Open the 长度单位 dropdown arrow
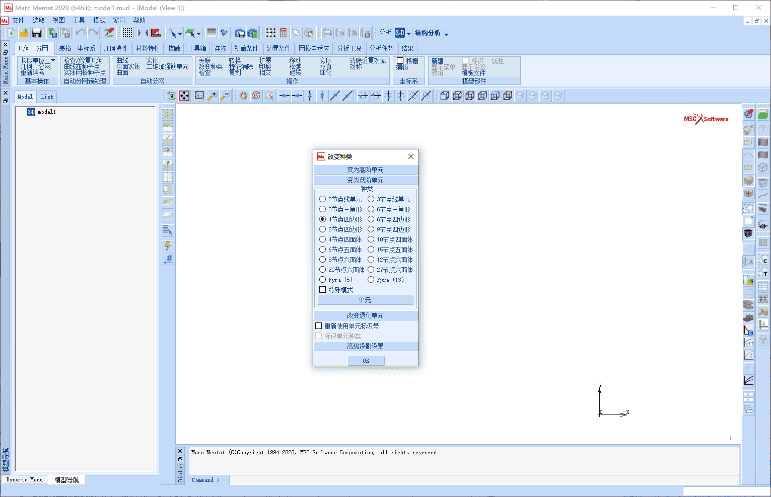The width and height of the screenshot is (771, 497). click(x=53, y=60)
